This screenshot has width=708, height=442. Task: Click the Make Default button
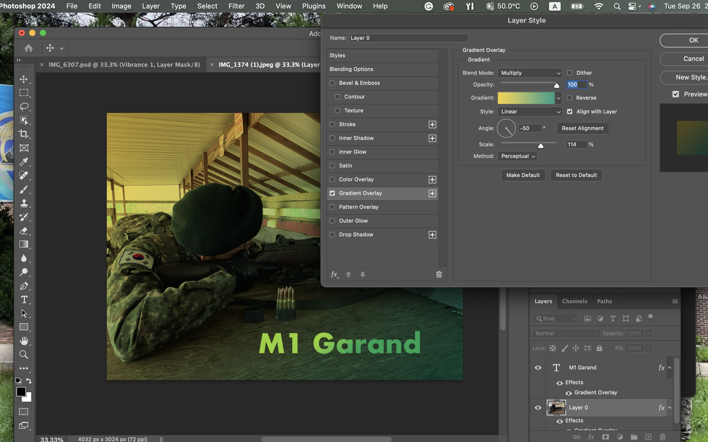click(523, 175)
